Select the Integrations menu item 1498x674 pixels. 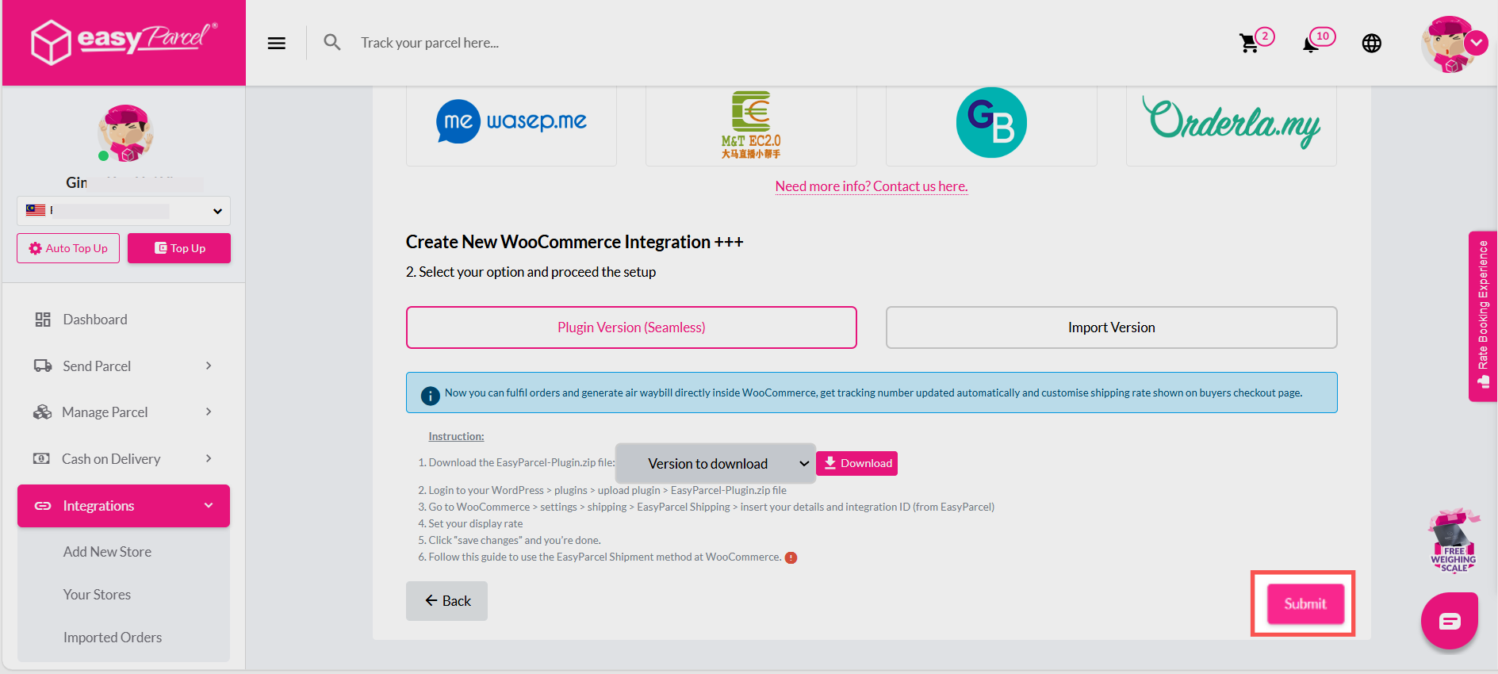(x=124, y=506)
